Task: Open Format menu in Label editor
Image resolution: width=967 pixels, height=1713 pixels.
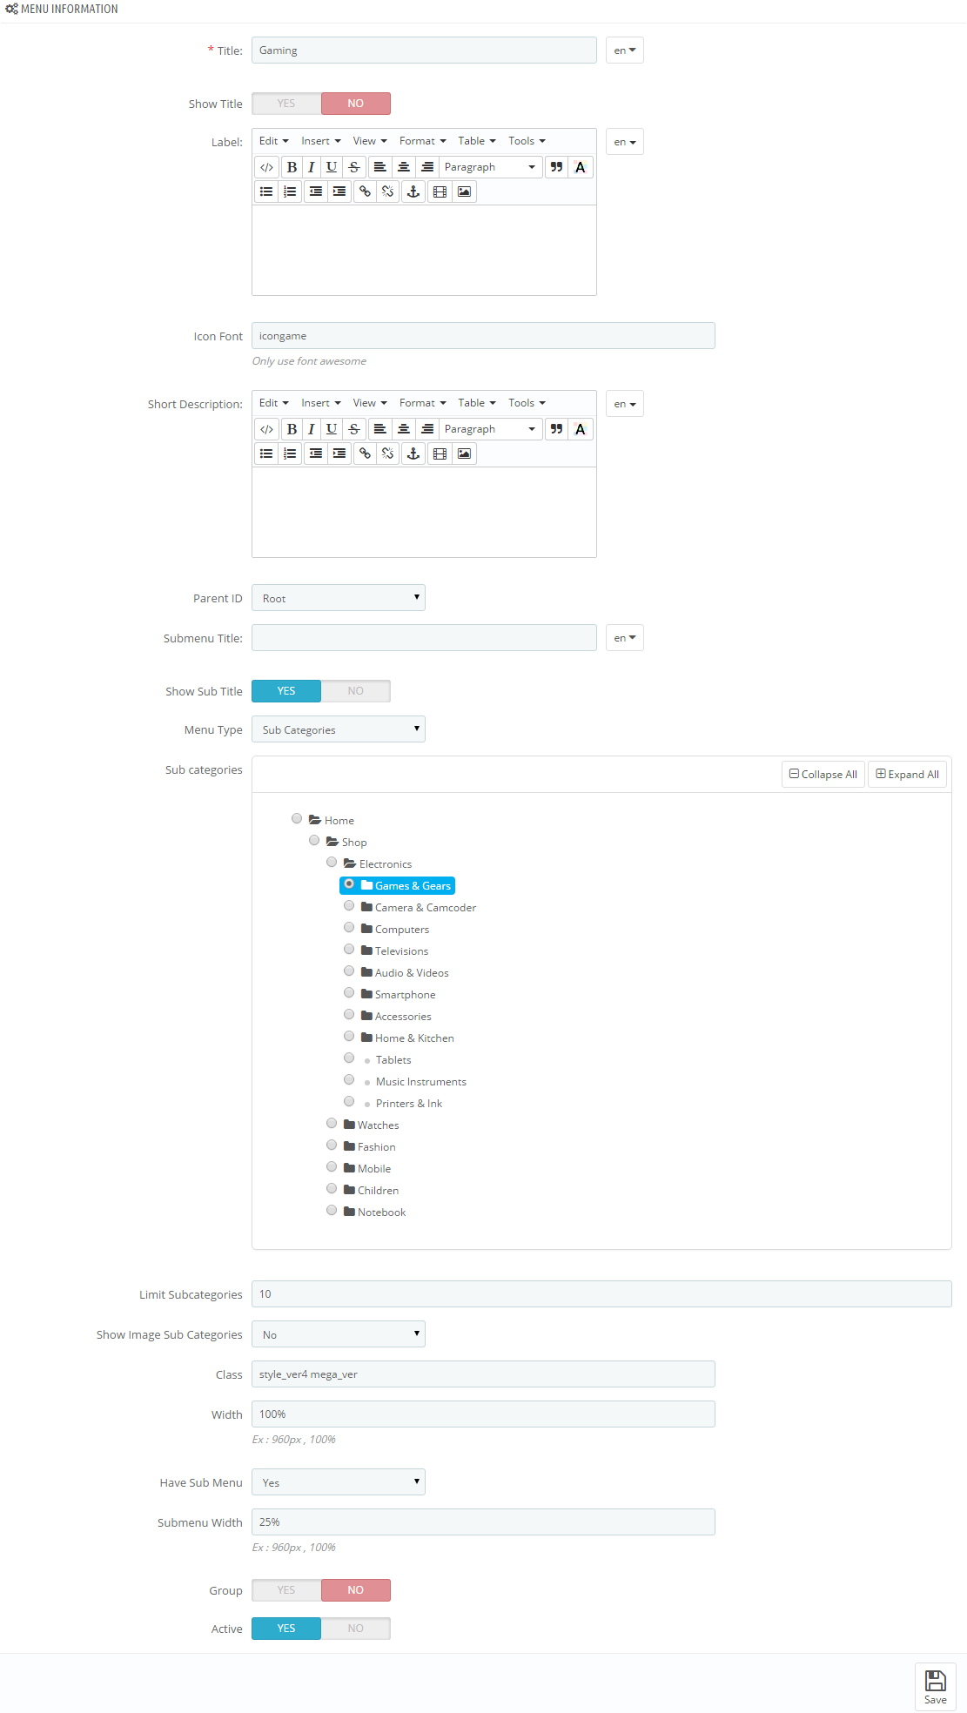Action: [423, 141]
